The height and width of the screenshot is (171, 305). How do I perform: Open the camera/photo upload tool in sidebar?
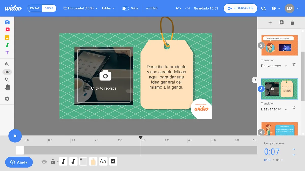[x=7, y=22]
